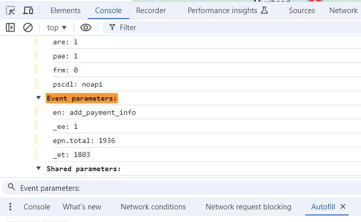Click the experimental flask icon beside Performance insights
The width and height of the screenshot is (361, 222).
(264, 11)
